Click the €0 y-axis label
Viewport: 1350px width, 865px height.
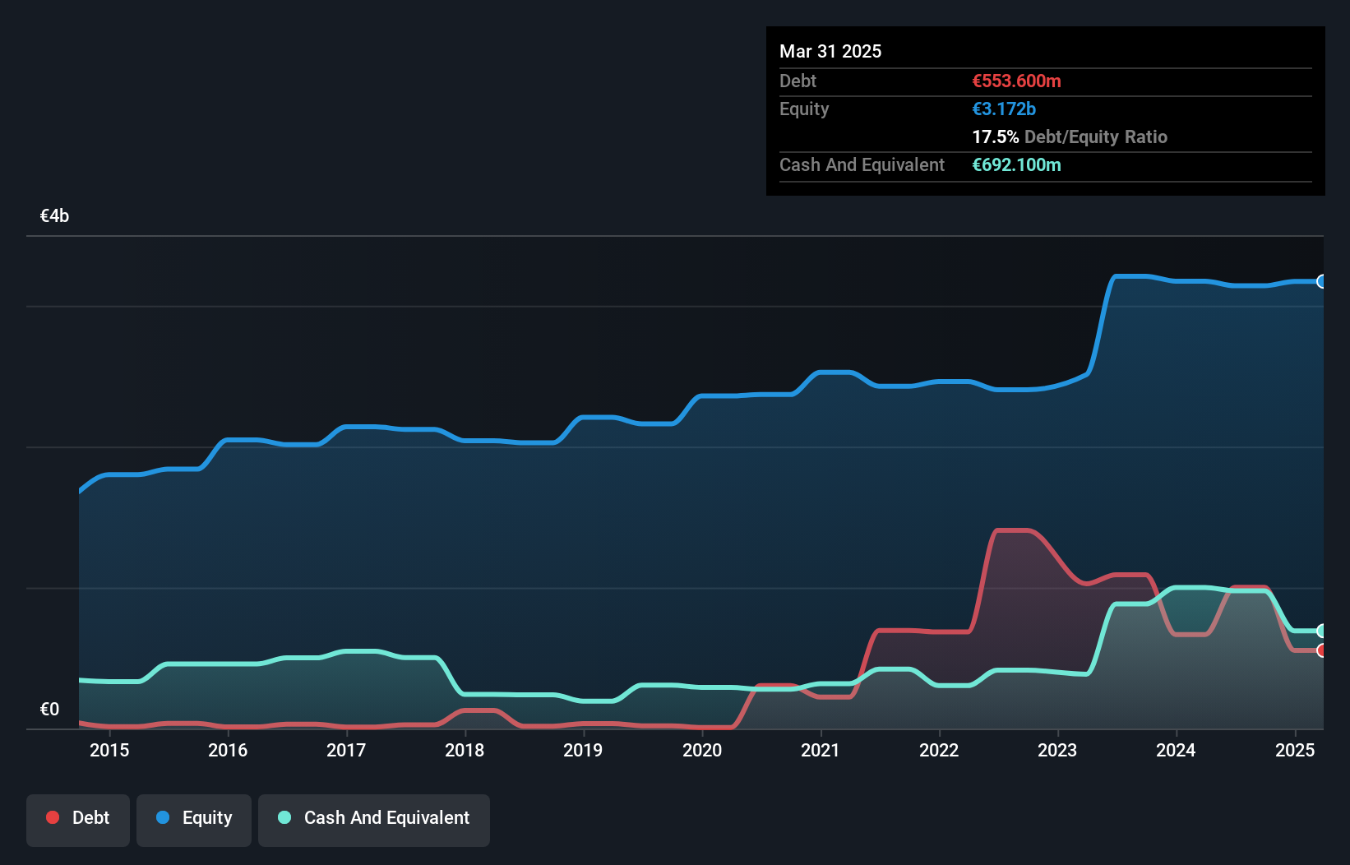click(49, 709)
